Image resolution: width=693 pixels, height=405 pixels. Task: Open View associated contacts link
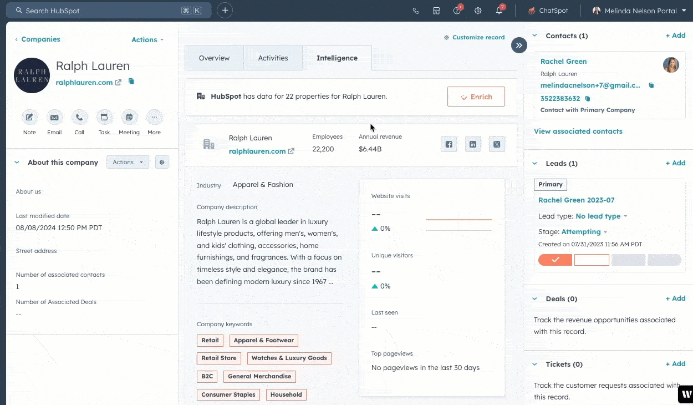(x=578, y=131)
